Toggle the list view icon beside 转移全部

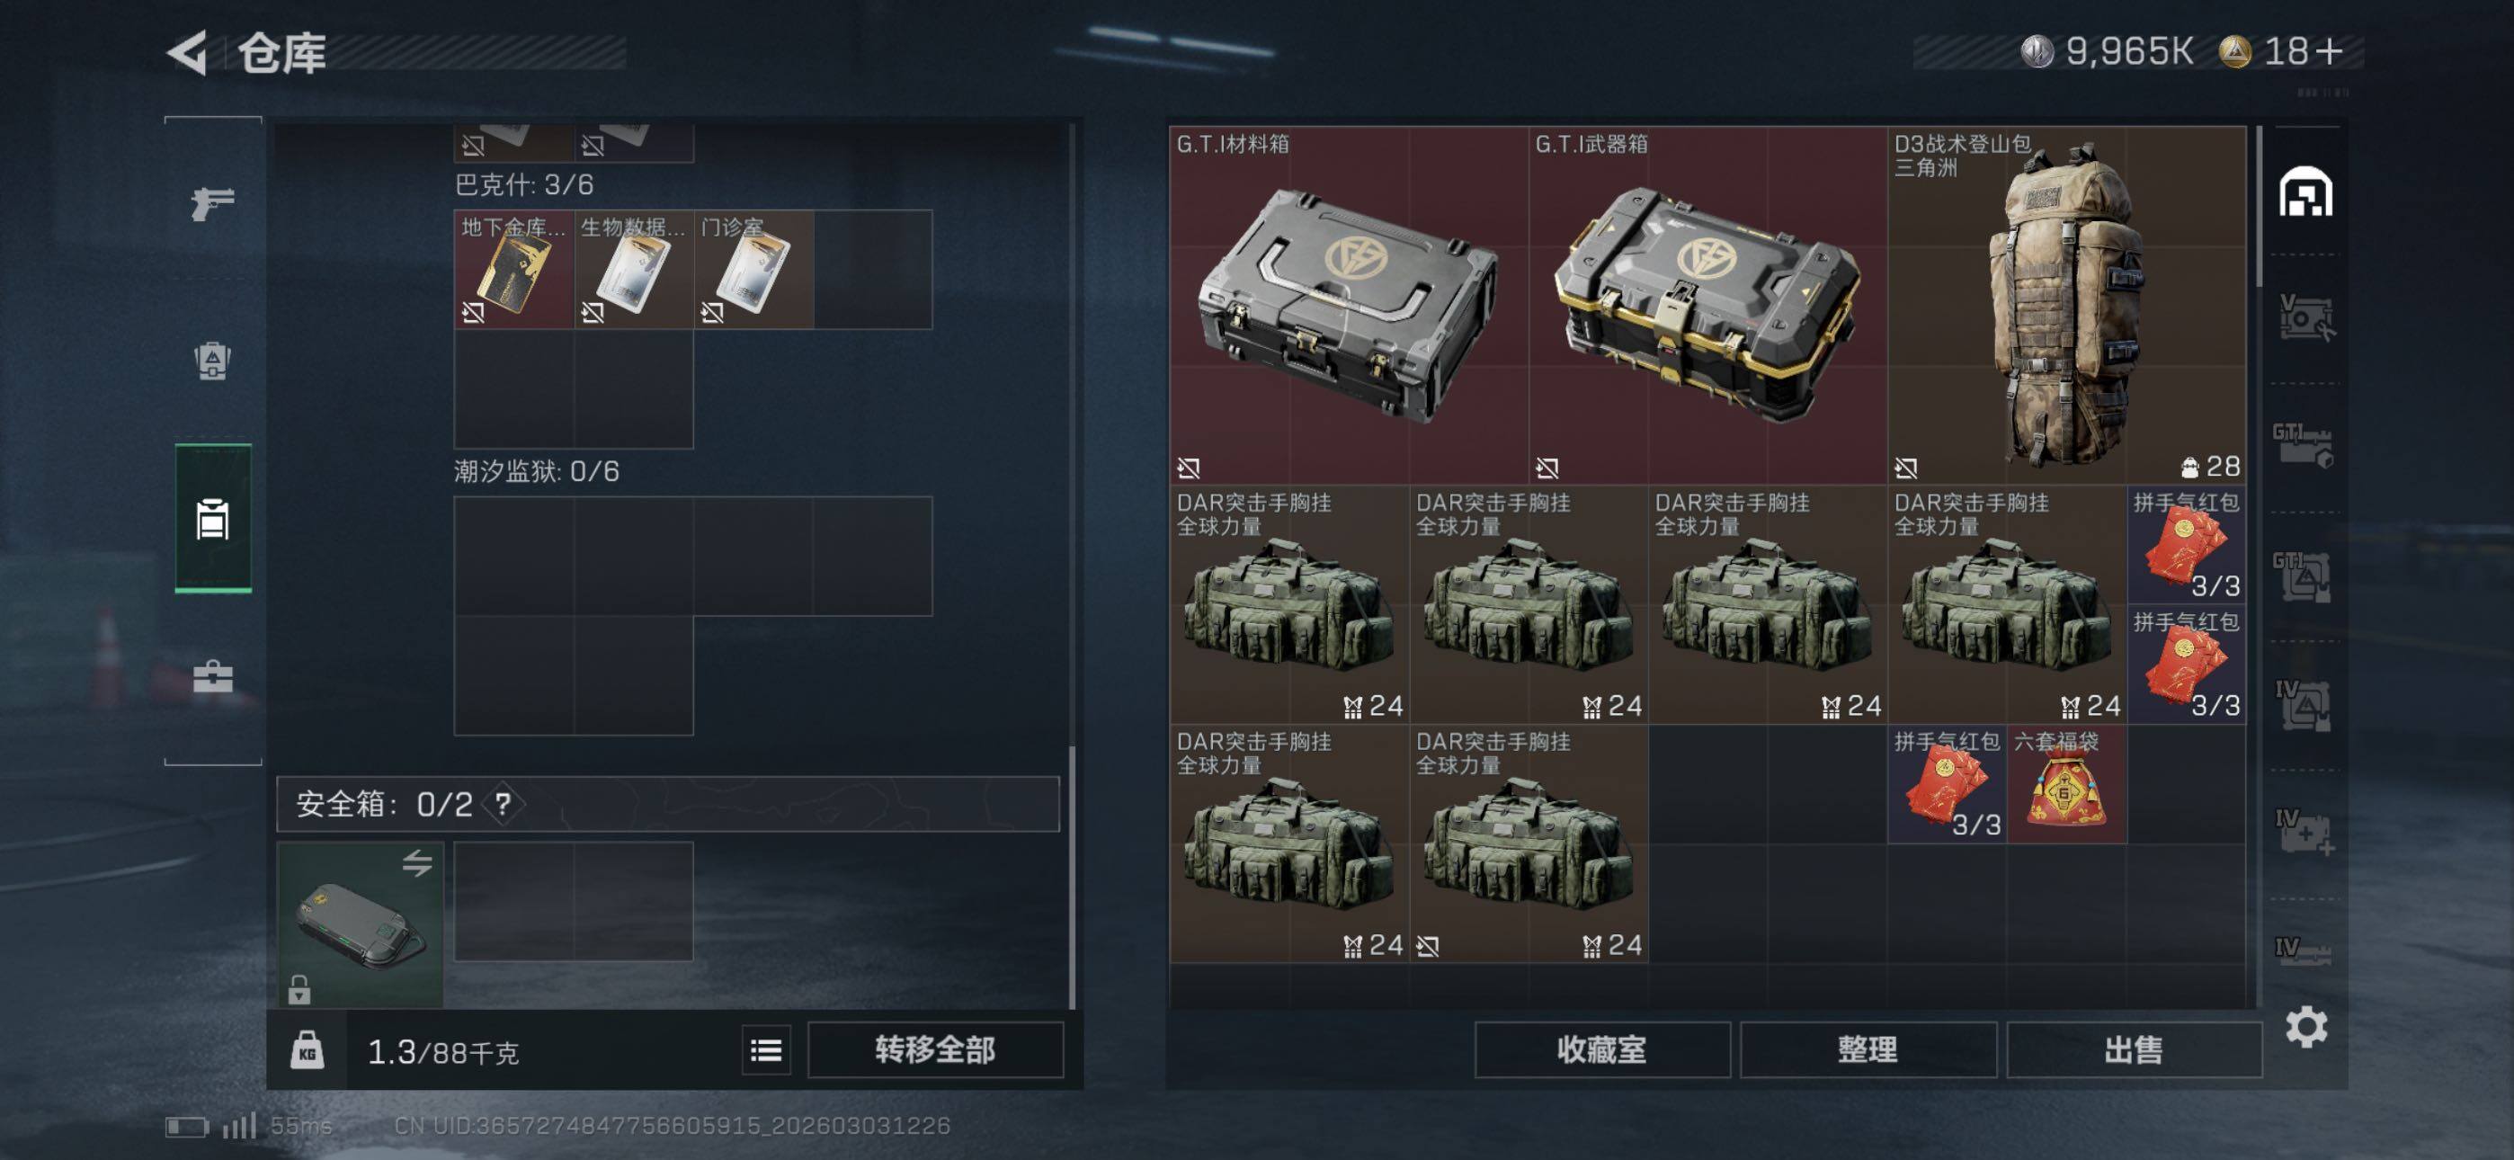pos(766,1050)
